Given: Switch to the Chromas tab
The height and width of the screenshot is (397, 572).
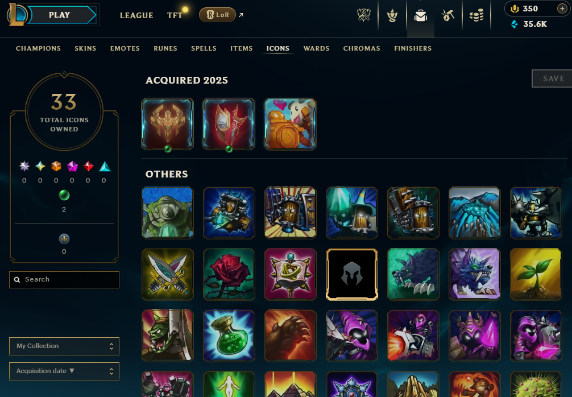Looking at the screenshot, I should tap(362, 48).
